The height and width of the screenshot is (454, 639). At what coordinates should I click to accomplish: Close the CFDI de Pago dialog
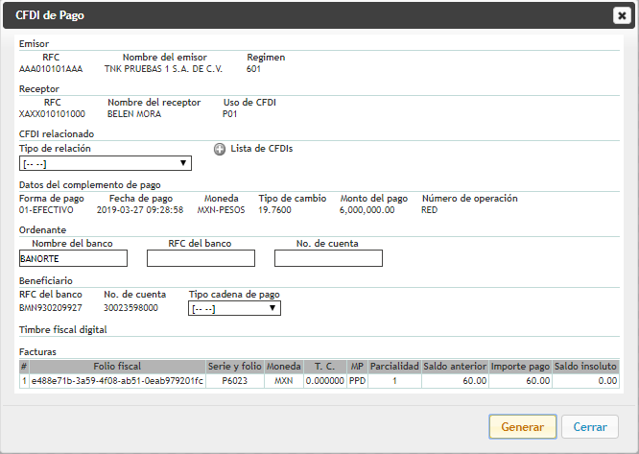pyautogui.click(x=621, y=14)
